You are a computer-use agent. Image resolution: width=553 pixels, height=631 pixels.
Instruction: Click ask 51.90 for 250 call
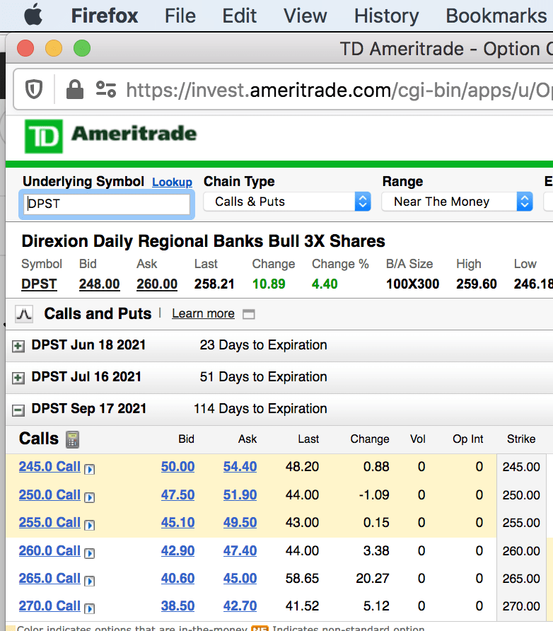pos(240,494)
